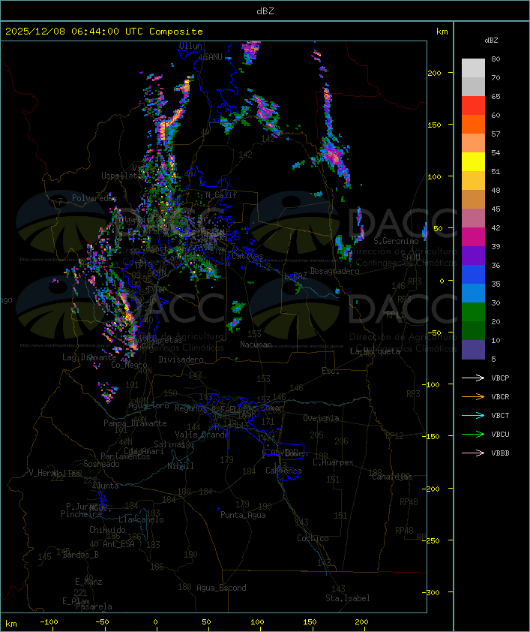Screen dimensions: 530x632
Task: Pick the lightest gray 80 dBZ swatch
Action: (x=473, y=68)
